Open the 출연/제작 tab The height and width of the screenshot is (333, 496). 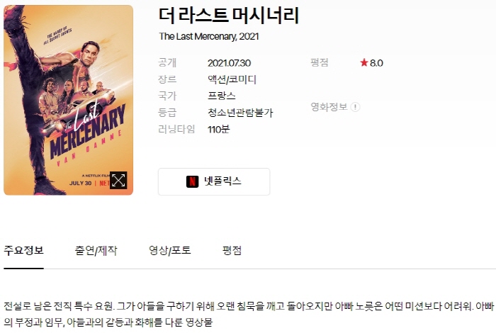96,251
